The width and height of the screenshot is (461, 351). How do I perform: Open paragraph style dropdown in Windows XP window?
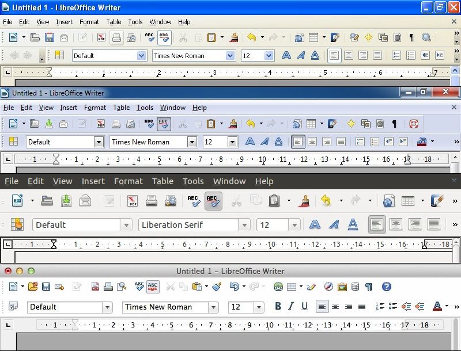141,55
